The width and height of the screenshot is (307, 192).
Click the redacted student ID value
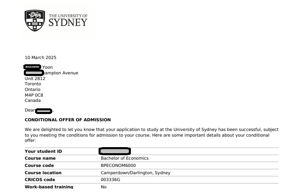114,152
